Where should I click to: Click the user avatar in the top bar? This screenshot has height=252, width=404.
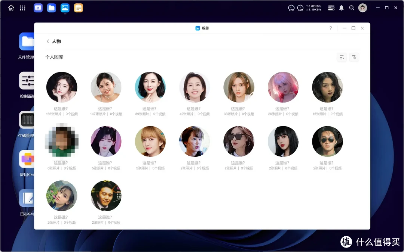click(x=362, y=7)
